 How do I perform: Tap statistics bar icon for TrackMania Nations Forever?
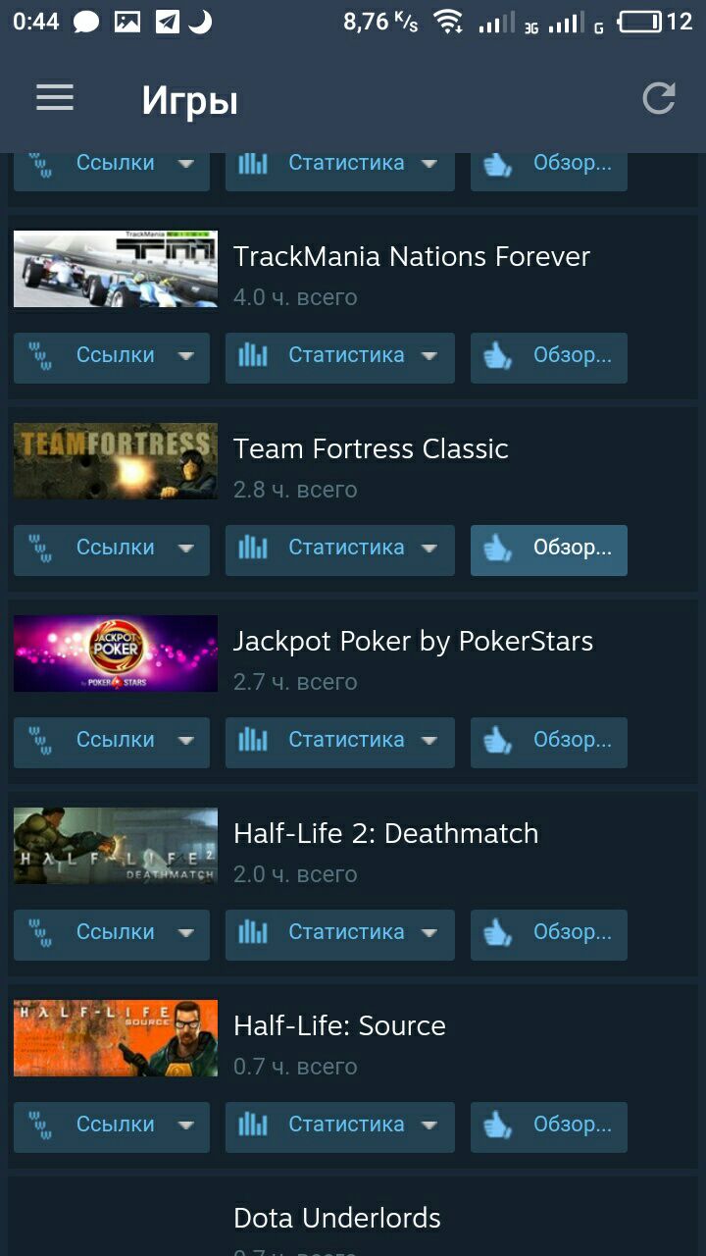tap(252, 356)
